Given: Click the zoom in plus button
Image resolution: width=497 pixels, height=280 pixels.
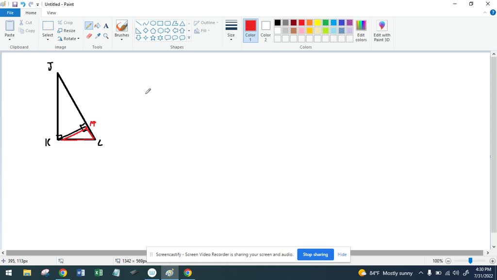Looking at the screenshot, I should pyautogui.click(x=492, y=261).
